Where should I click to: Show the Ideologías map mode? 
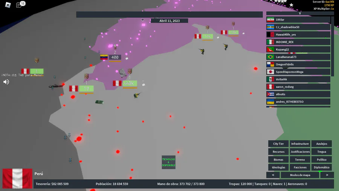click(x=278, y=167)
